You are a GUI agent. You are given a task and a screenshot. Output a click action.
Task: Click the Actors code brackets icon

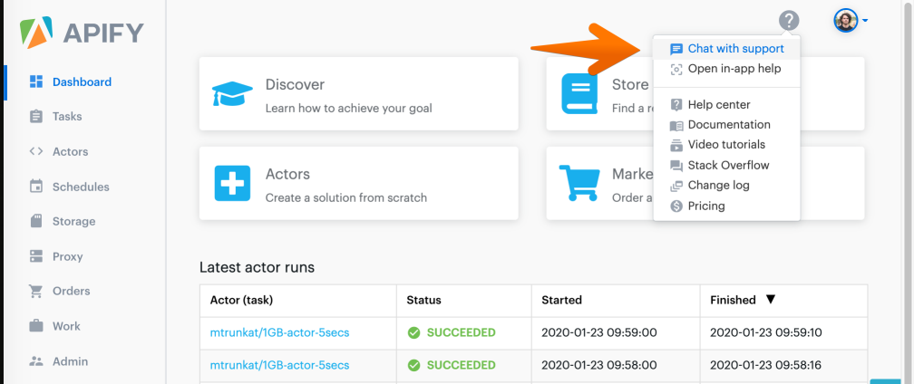point(36,151)
